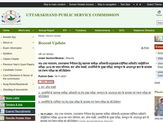Open Court Decisions in favour of the commission
The height and width of the screenshot is (122, 163).
(18, 77)
